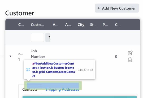Delete the Job Number customer row

coord(130,60)
